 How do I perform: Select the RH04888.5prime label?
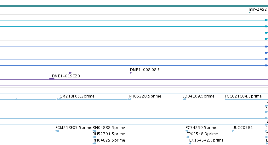(x=109, y=128)
